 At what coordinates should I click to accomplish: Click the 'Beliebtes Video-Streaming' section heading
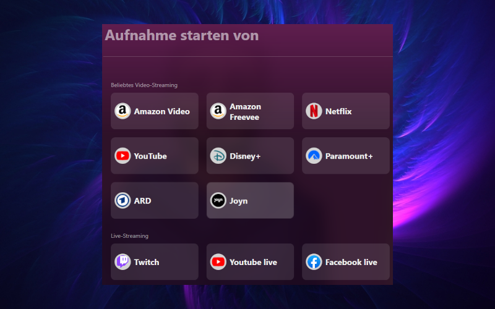click(x=144, y=85)
